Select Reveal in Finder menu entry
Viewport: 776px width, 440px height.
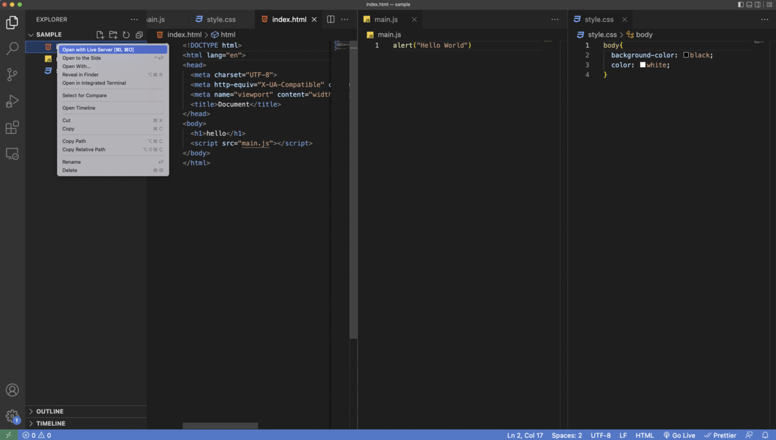113,75
